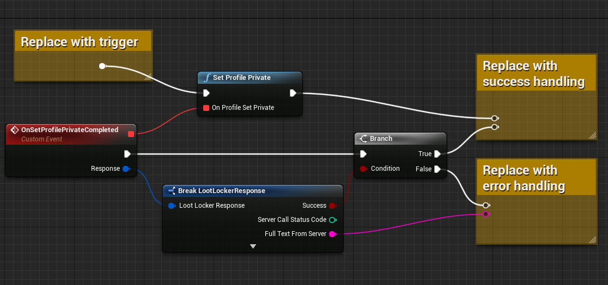The image size is (608, 285).
Task: Click the Replace with error handling resize corner
Action: tap(592, 240)
